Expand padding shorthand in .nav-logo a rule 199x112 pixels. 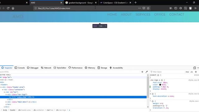(x=162, y=87)
